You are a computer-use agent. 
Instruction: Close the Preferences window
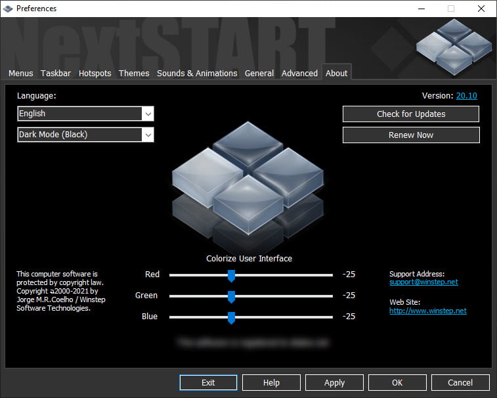tap(481, 9)
